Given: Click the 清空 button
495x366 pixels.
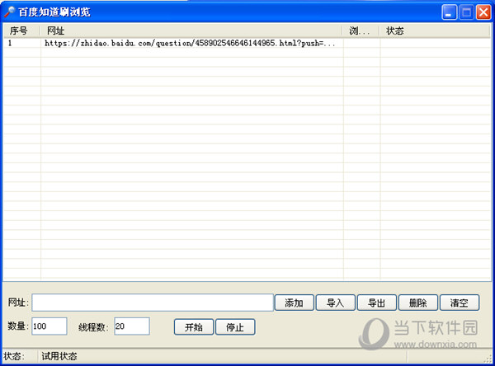Looking at the screenshot, I should pos(460,303).
